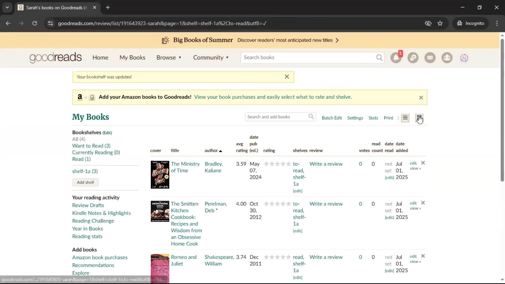Open the Romeo and Juliet title link
This screenshot has width=505, height=284.
(x=184, y=260)
